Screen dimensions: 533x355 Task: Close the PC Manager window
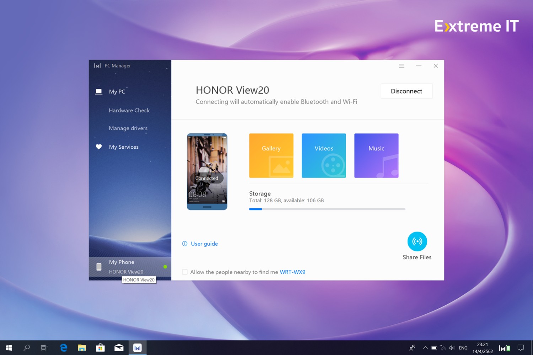(x=436, y=66)
